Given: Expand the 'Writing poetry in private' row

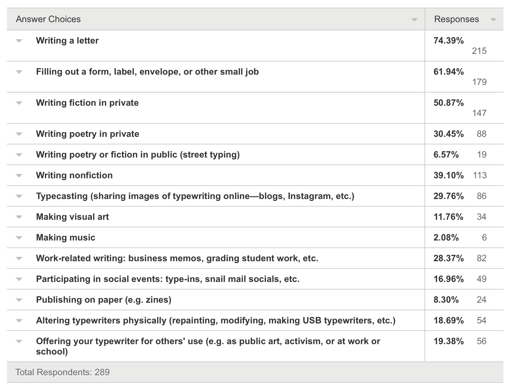Looking at the screenshot, I should [x=18, y=134].
